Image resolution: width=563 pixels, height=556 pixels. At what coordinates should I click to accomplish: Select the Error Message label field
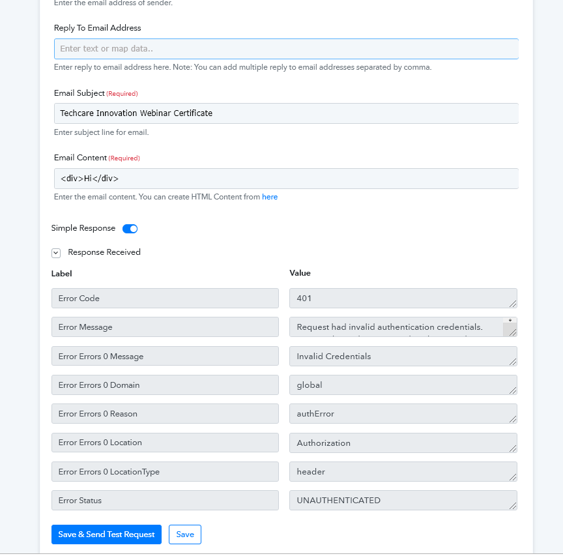point(165,327)
